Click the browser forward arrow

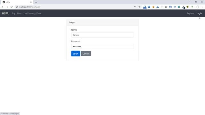tap(7, 7)
